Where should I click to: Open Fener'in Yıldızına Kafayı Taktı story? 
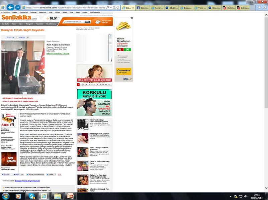[99, 162]
